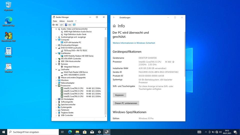Open the Datei menu
Image resolution: width=240 pixels, height=135 pixels.
[55, 21]
